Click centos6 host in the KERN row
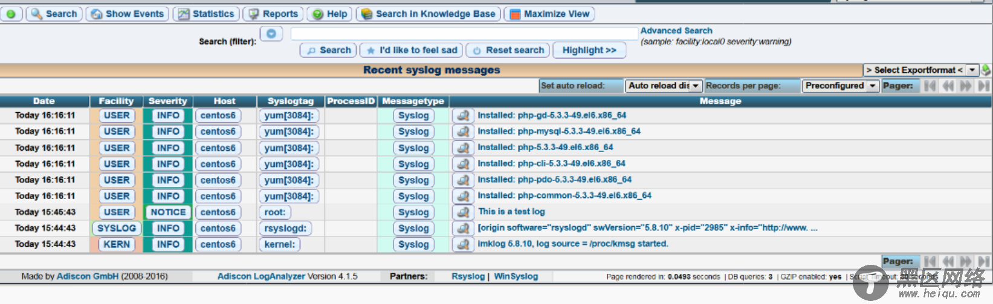This screenshot has width=993, height=304. [218, 244]
